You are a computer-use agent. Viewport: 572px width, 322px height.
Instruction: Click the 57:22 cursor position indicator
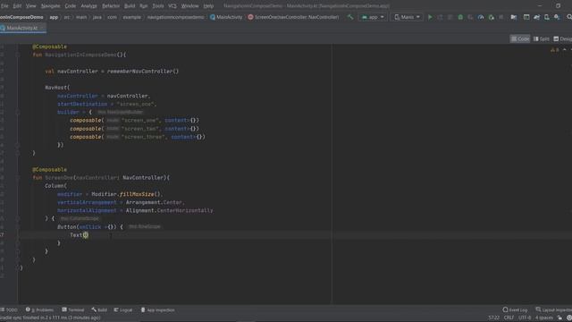493,318
